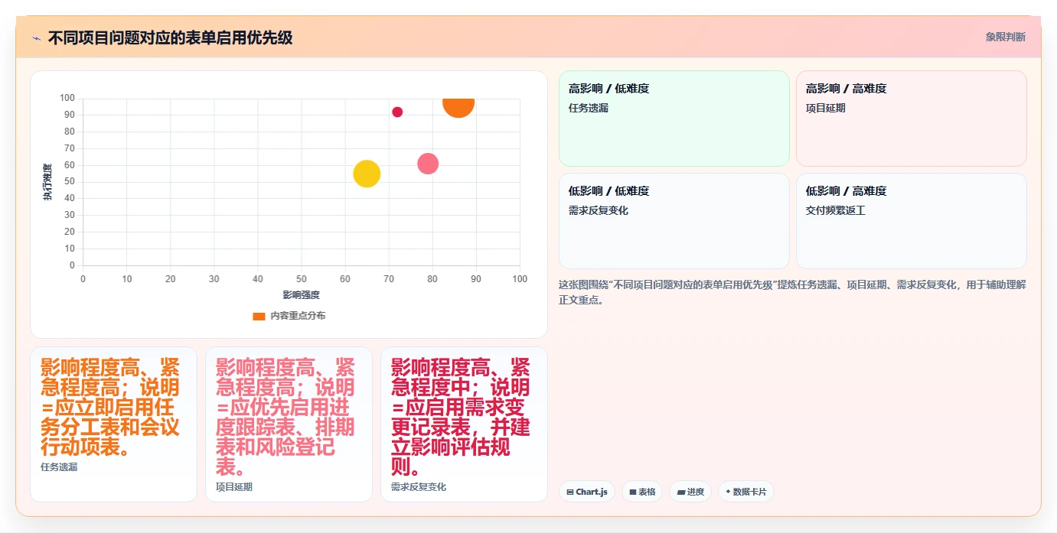The height and width of the screenshot is (533, 1057).
Task: Click 需求反复变化 caption under crimson card text
Action: tap(419, 486)
